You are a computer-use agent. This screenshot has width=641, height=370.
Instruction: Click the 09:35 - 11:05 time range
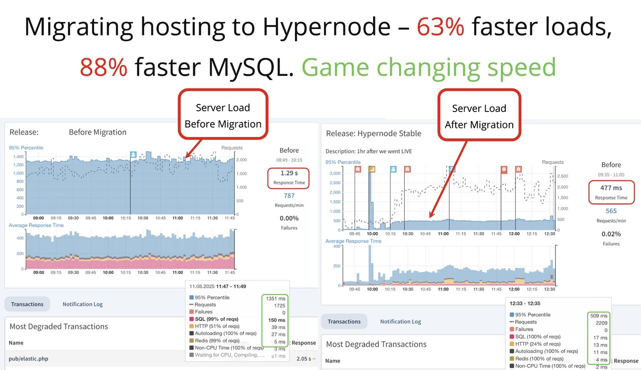point(611,175)
